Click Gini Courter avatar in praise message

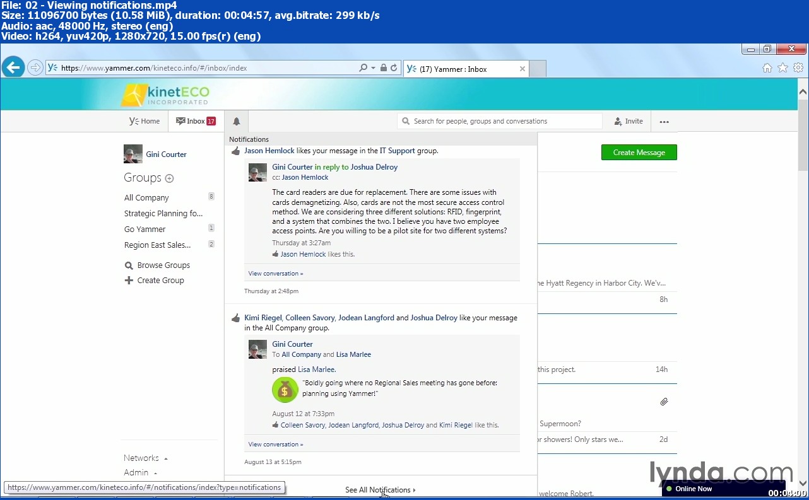(x=257, y=349)
